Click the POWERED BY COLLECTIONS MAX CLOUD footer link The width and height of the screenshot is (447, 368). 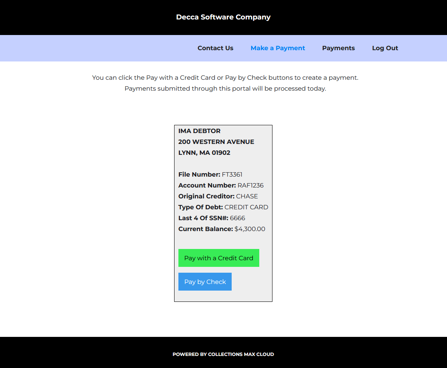(223, 354)
